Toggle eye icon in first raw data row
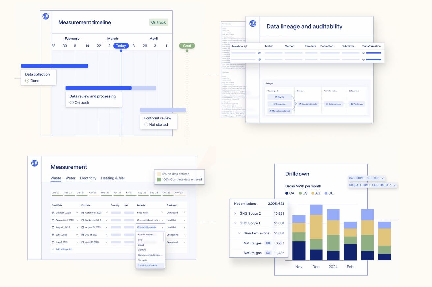Viewport: 432px width, 287px height. tap(259, 53)
